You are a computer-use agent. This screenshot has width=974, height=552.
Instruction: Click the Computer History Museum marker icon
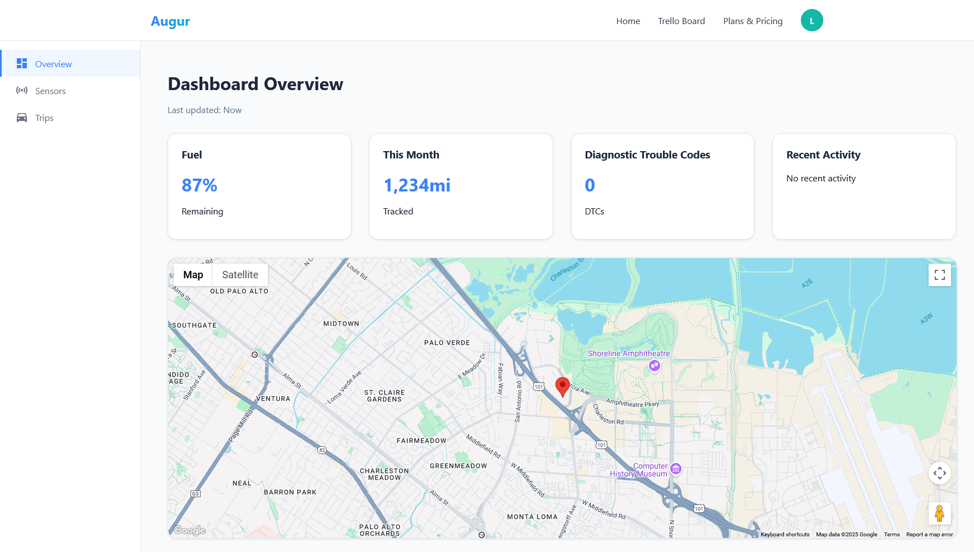[x=676, y=469]
